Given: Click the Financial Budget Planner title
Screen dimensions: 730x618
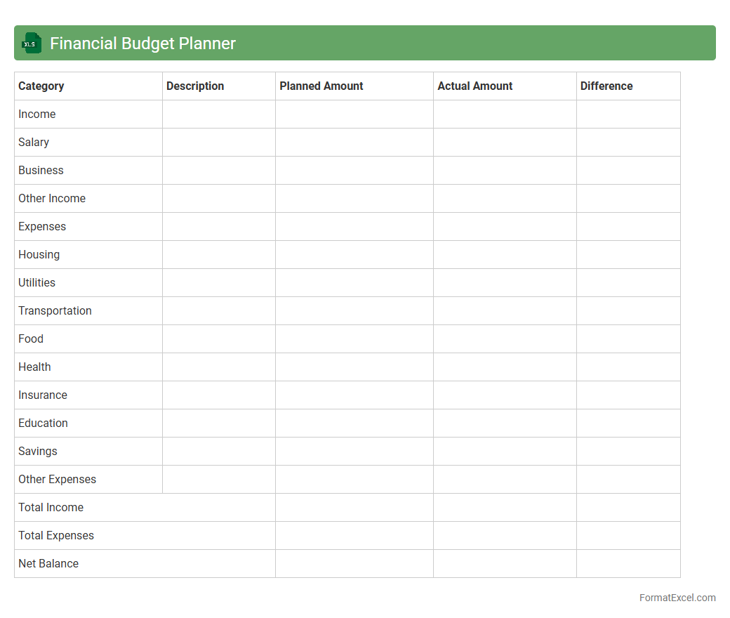Looking at the screenshot, I should (x=142, y=44).
